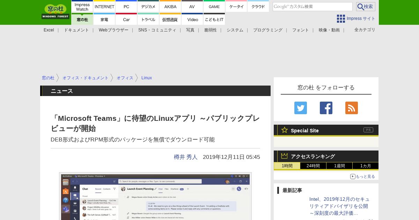The image size is (419, 220).
Task: Click the PR badge in Special Site
Action: [x=368, y=130]
